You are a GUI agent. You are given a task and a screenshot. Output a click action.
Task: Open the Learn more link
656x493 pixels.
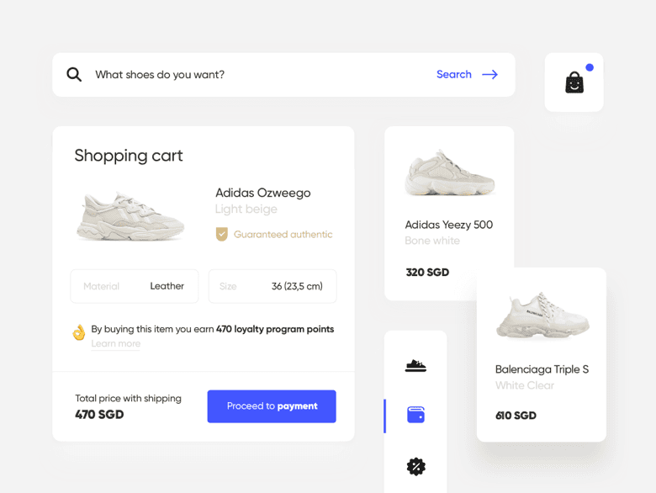click(116, 343)
